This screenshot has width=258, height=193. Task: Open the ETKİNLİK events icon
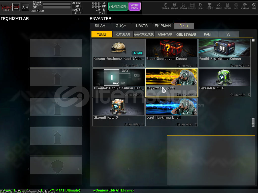(x=166, y=6)
